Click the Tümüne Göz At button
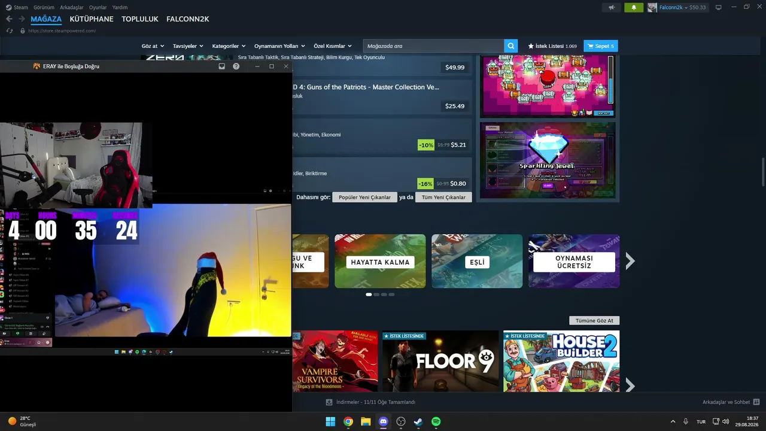The image size is (766, 431). [594, 321]
